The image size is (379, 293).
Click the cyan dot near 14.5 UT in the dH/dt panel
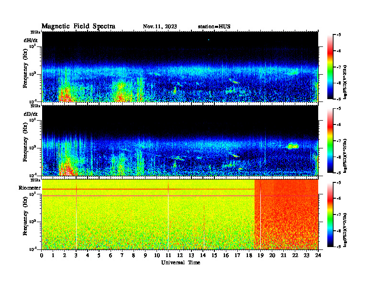pos(209,40)
